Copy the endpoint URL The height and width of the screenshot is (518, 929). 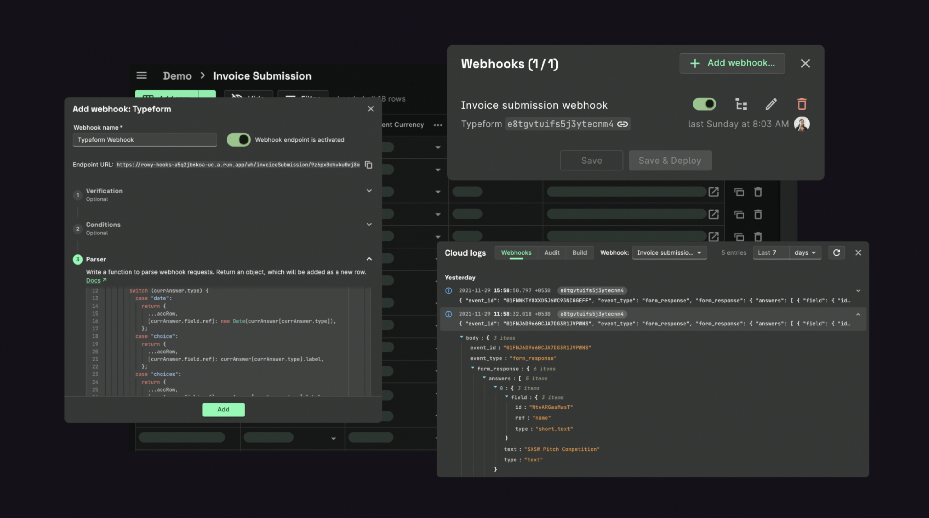(x=368, y=165)
